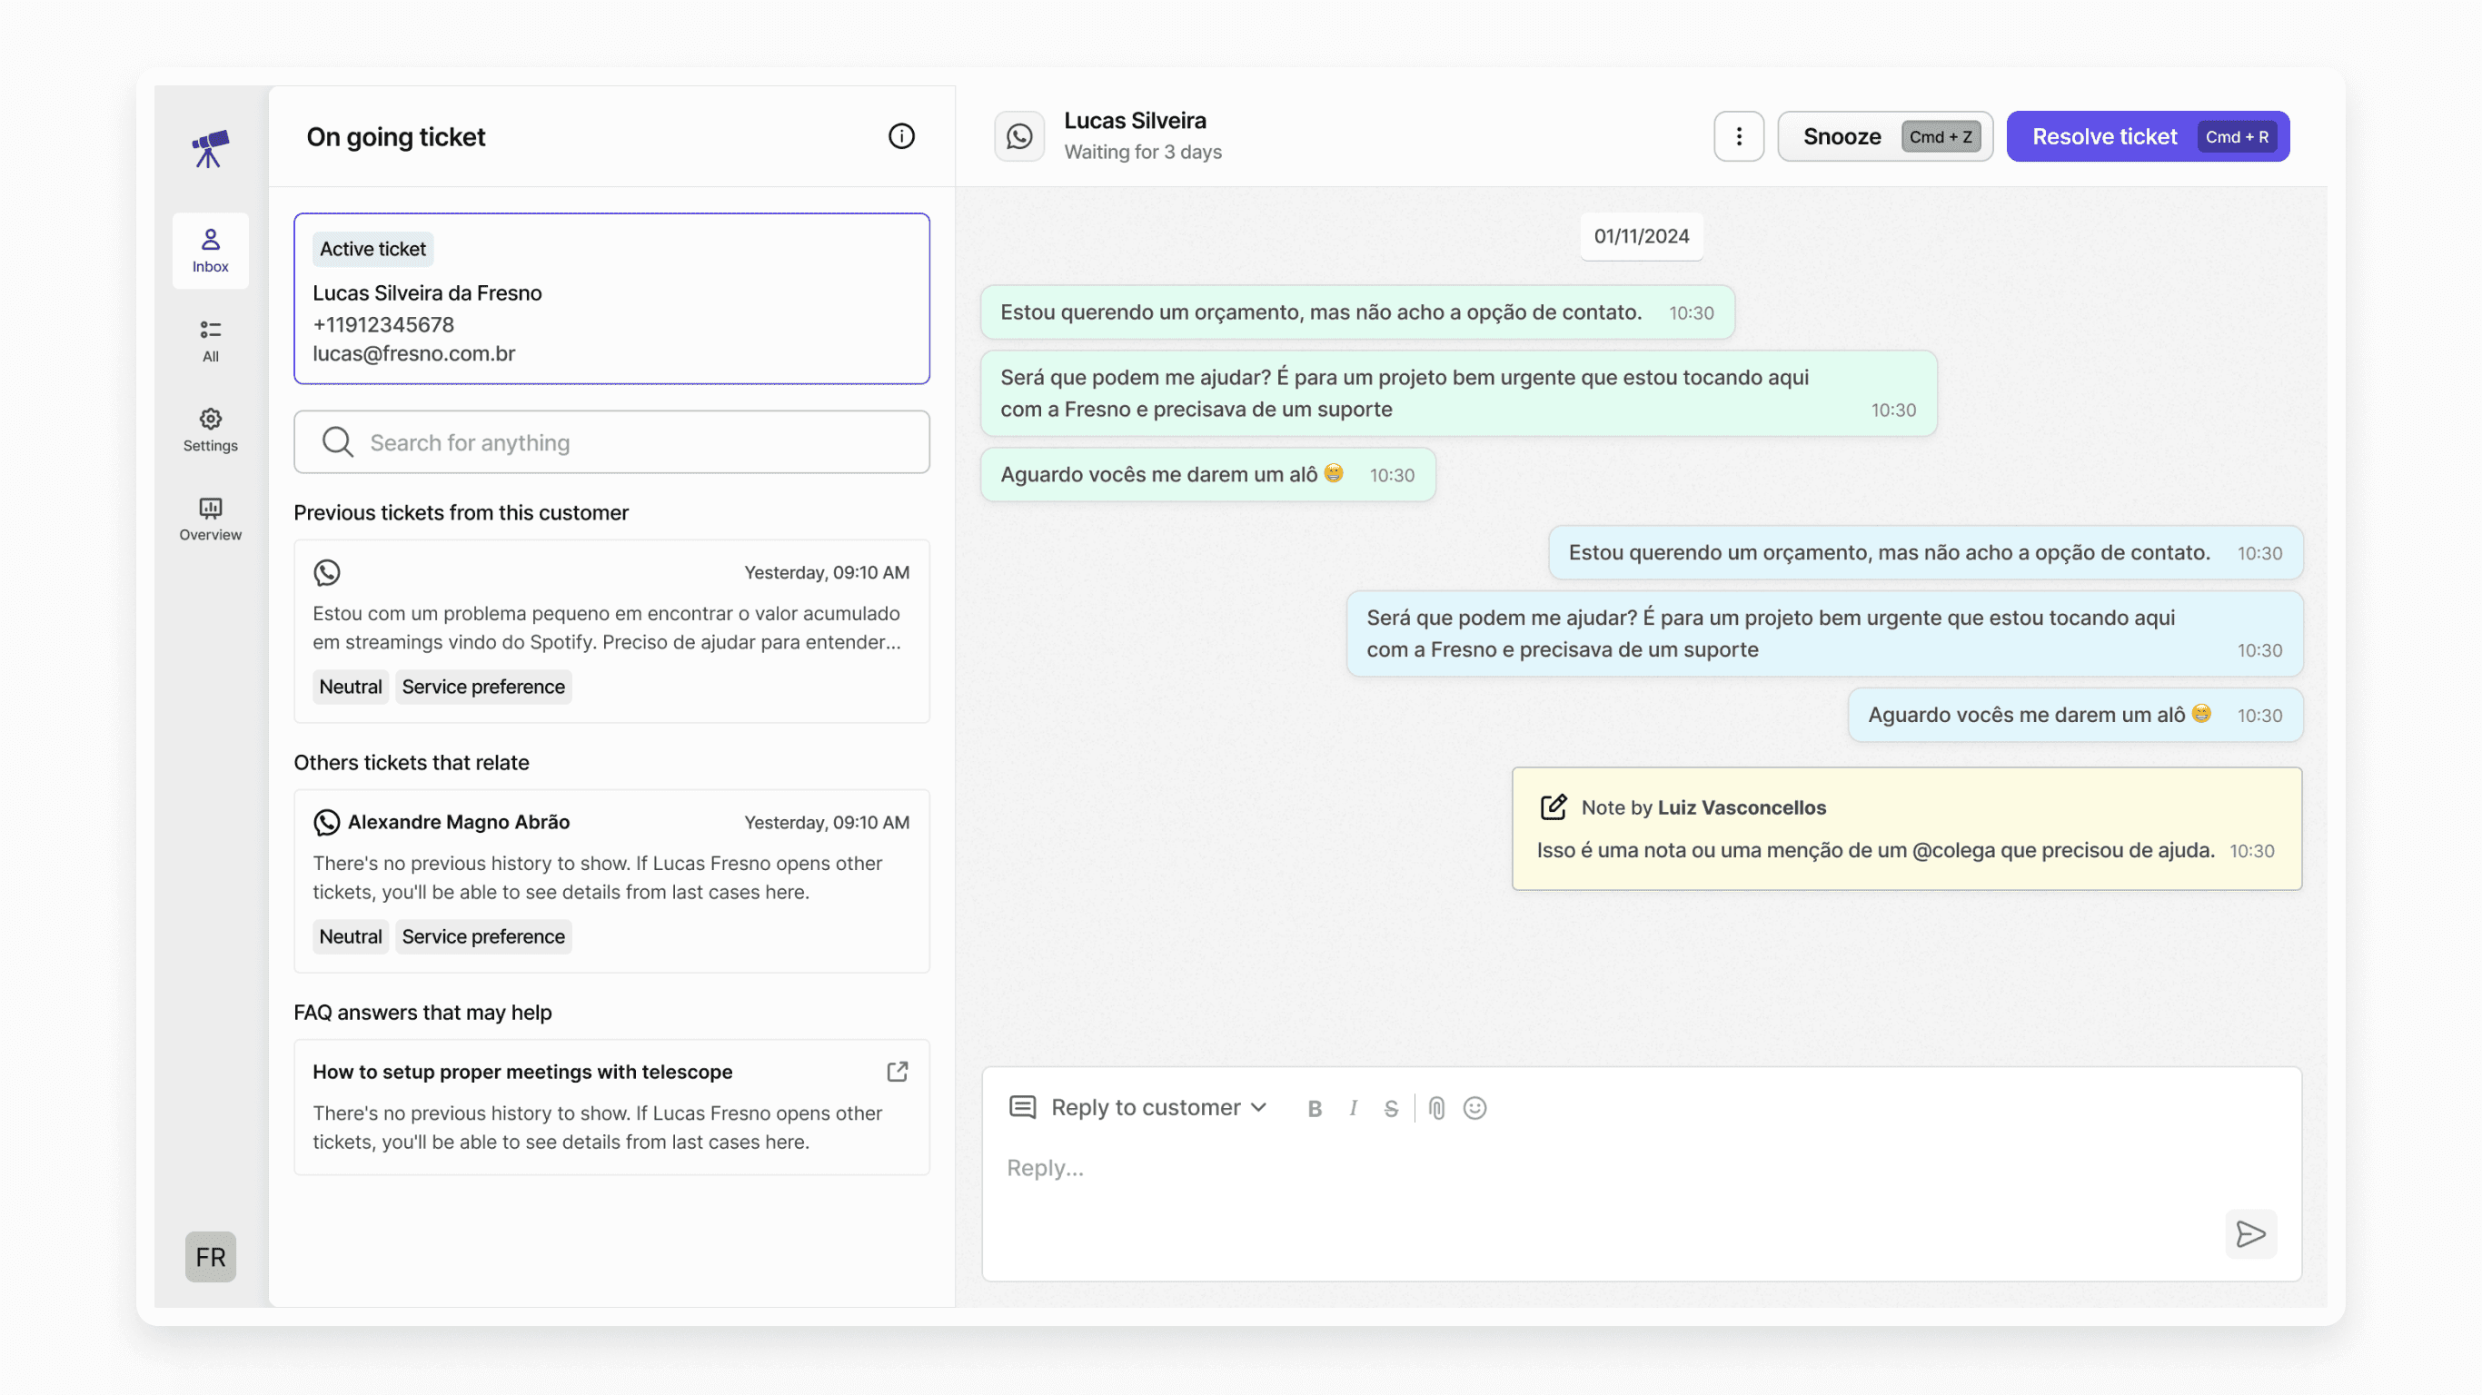The height and width of the screenshot is (1395, 2482).
Task: Switch to the All tab in sidebar
Action: pyautogui.click(x=210, y=340)
